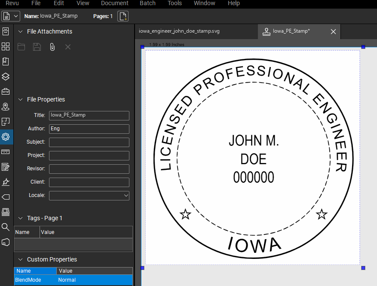
Task: Click the Tags Name column header
Action: pos(27,232)
